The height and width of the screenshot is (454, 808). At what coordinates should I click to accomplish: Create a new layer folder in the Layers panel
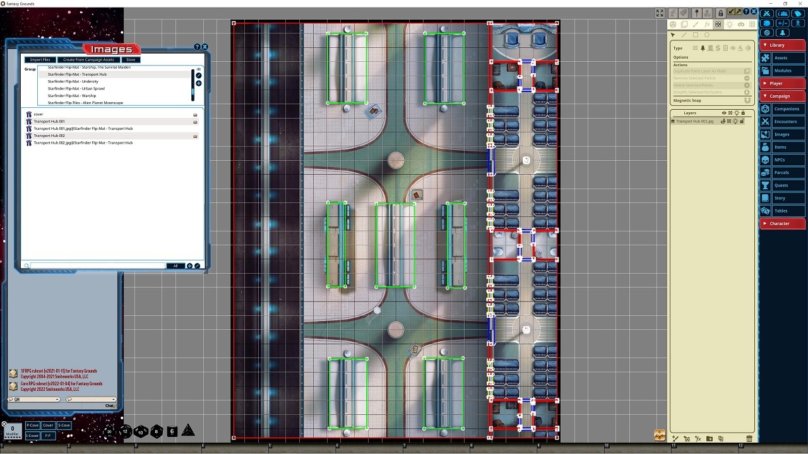[x=709, y=438]
